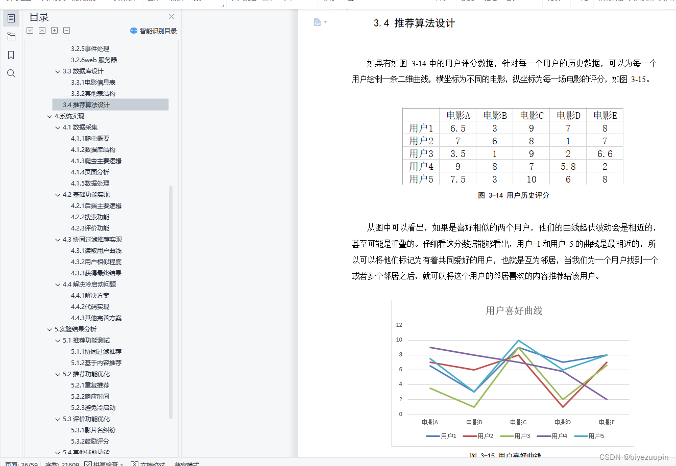Viewport: 676px width, 466px height.
Task: Collapse the 5.3 评价功能优化 node
Action: (58, 419)
